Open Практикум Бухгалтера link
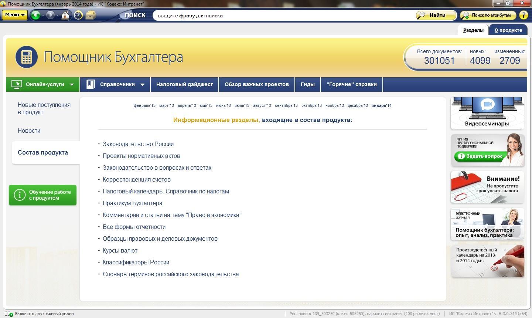Screen dimensions: 532x318 click(133, 203)
